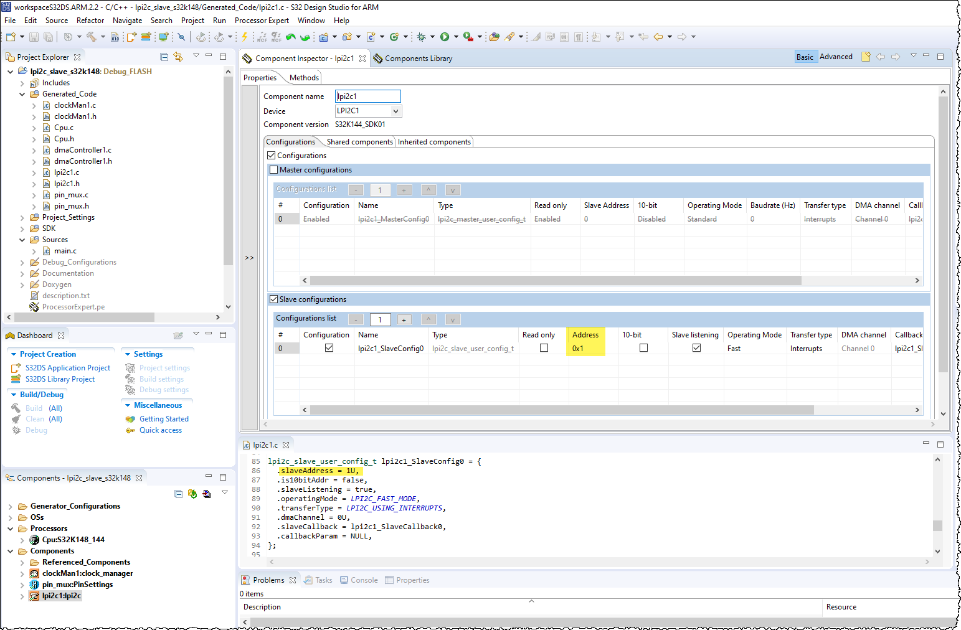Click Collapse All icon in Project Explorer
The width and height of the screenshot is (961, 630).
pyautogui.click(x=164, y=57)
